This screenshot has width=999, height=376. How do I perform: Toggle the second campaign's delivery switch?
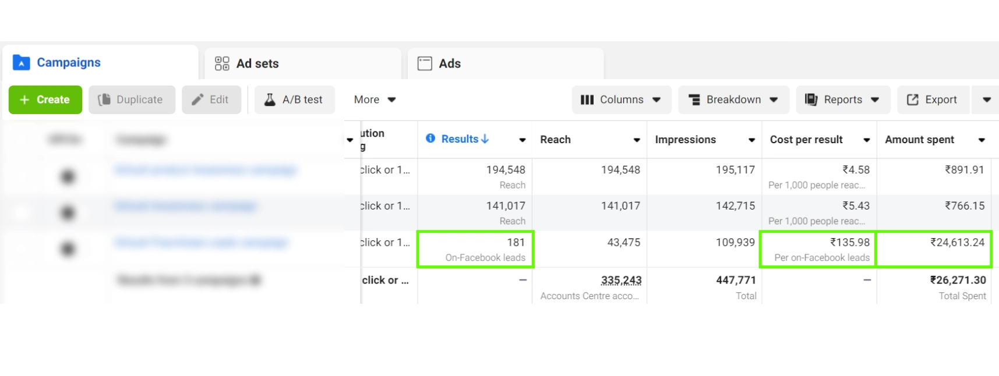pyautogui.click(x=68, y=213)
